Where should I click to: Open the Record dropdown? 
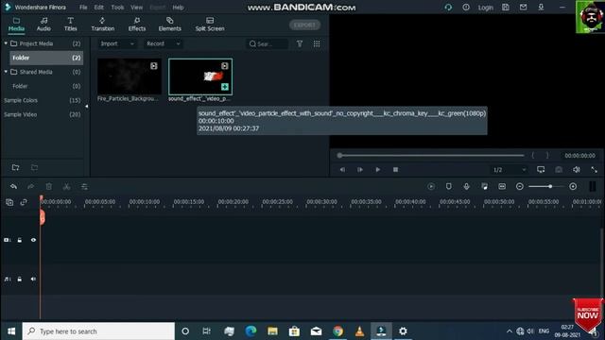tap(163, 43)
